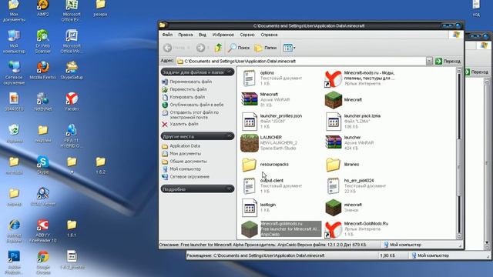The height and width of the screenshot is (277, 493).
Task: Open Yandex browser desktop shortcut
Action: (72, 102)
